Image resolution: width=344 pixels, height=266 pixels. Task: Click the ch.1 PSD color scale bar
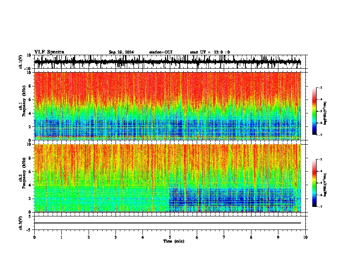click(x=314, y=111)
